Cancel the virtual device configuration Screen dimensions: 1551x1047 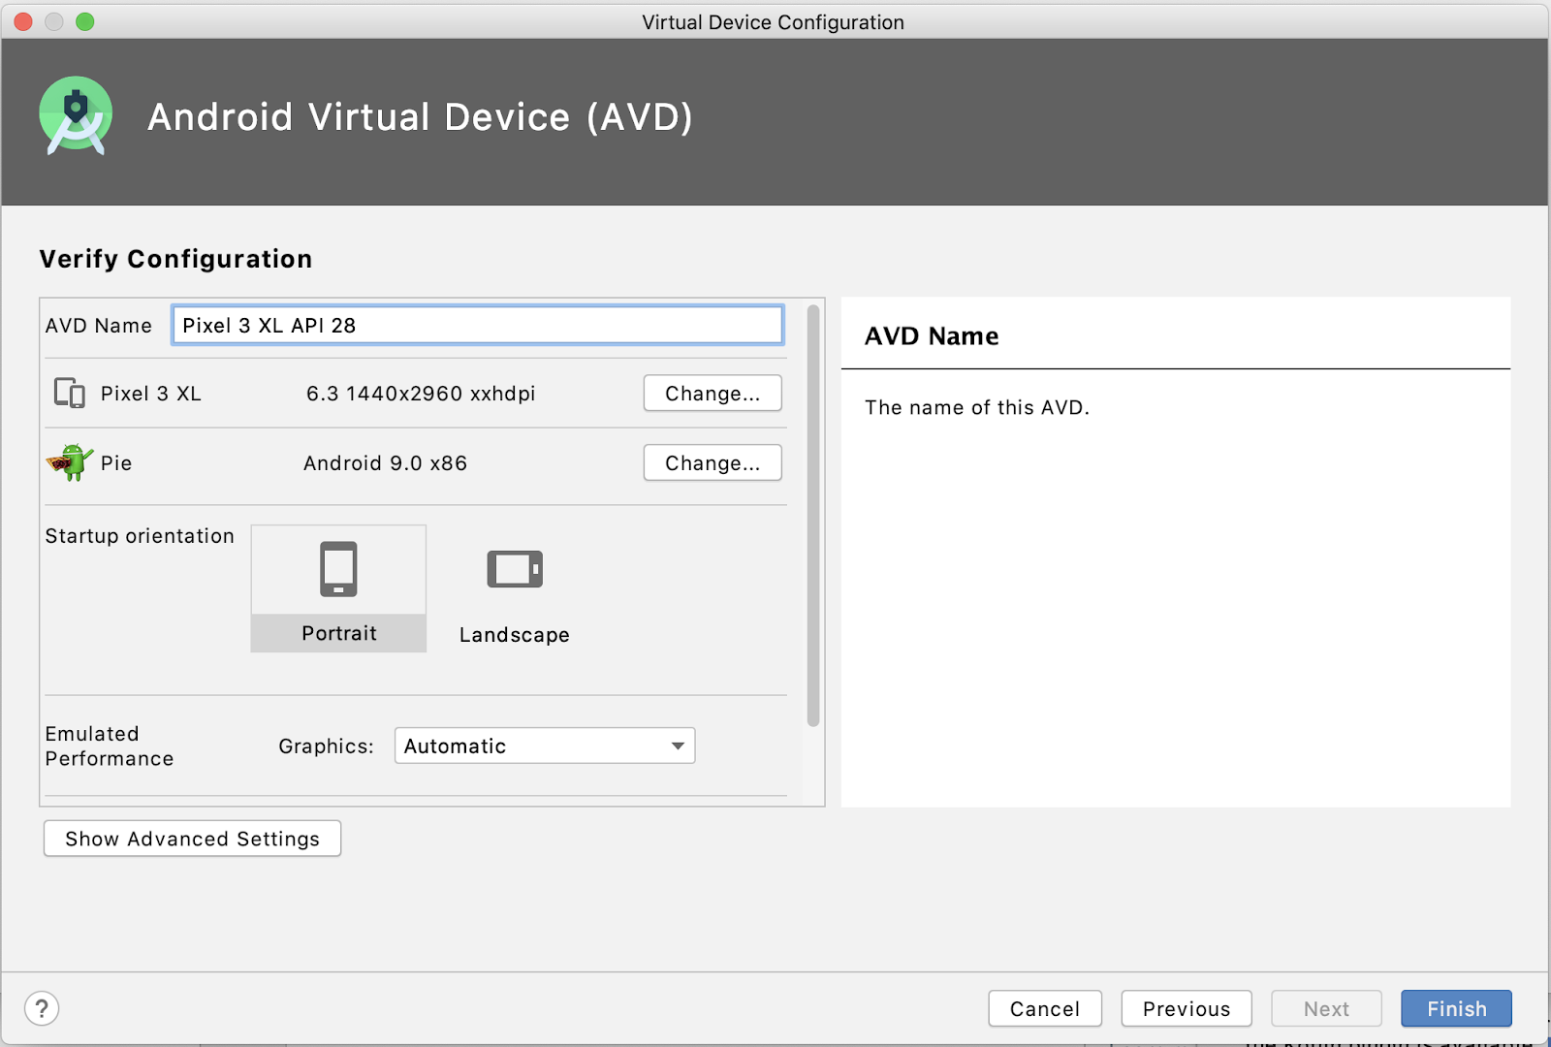tap(1044, 1008)
